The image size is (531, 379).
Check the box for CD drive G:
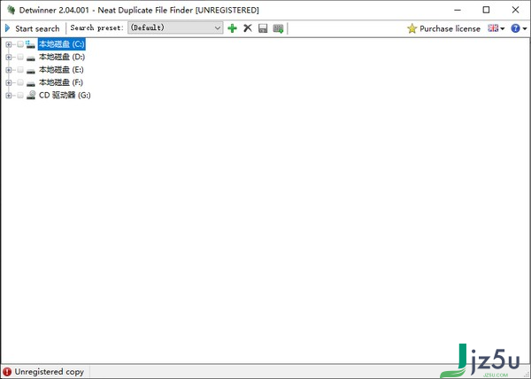click(x=20, y=95)
